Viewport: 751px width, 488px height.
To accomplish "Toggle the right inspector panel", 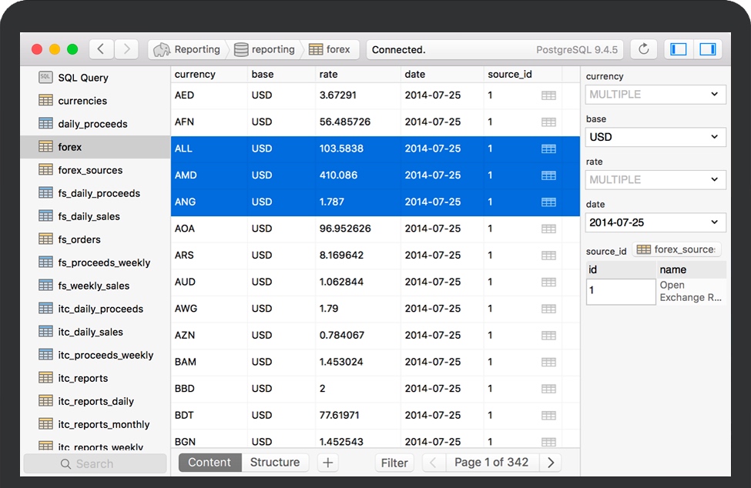I will pyautogui.click(x=707, y=49).
